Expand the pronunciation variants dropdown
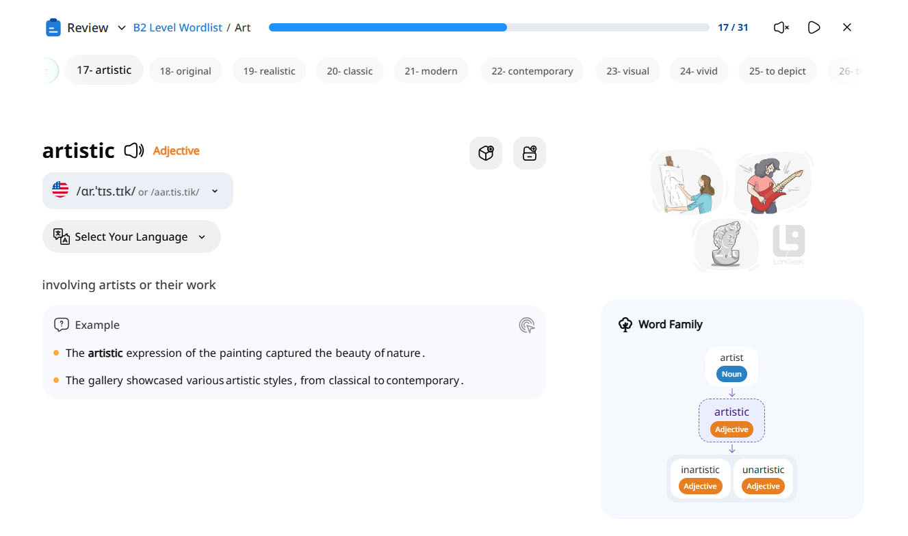Viewport: 908px width, 536px height. [215, 191]
